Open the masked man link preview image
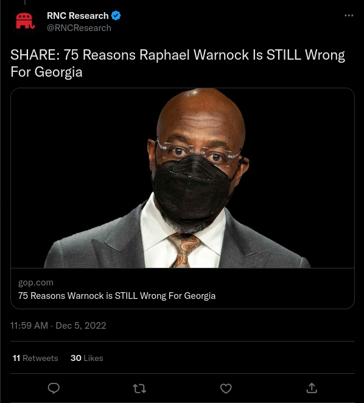 click(x=183, y=178)
